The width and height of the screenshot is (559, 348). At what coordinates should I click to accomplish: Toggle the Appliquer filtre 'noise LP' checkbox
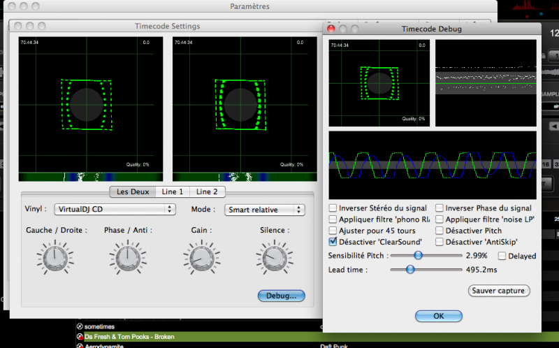(x=440, y=219)
